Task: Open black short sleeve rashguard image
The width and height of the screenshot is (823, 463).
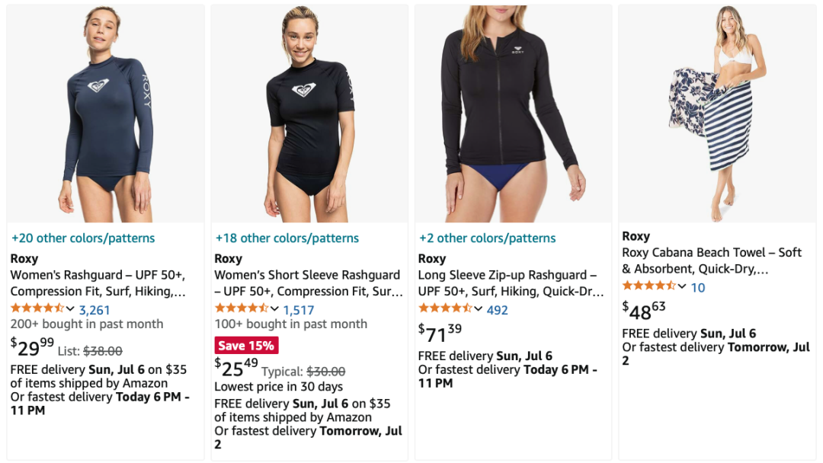Action: [309, 113]
